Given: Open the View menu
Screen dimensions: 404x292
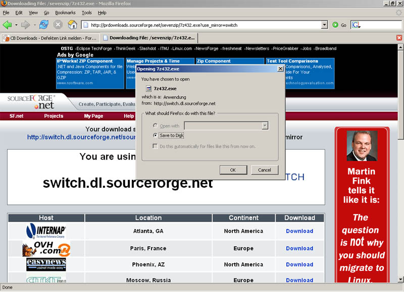Looking at the screenshot, I should 33,13.
